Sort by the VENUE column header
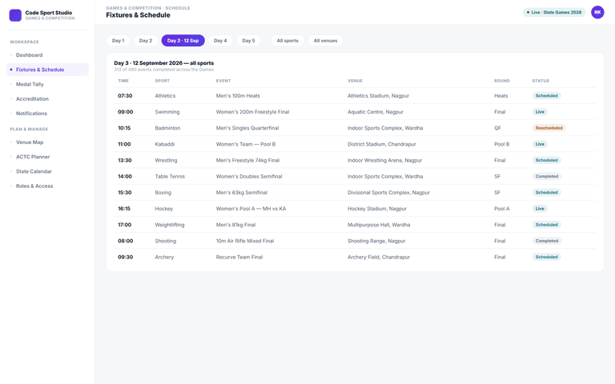Viewport: 615px width, 384px height. (355, 81)
